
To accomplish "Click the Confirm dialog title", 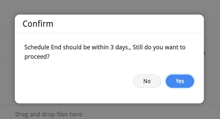I will 38,24.
